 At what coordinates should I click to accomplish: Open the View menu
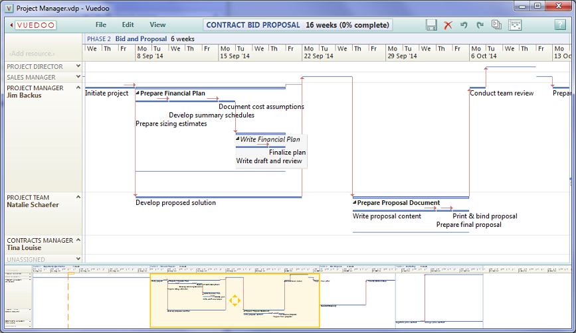point(157,25)
